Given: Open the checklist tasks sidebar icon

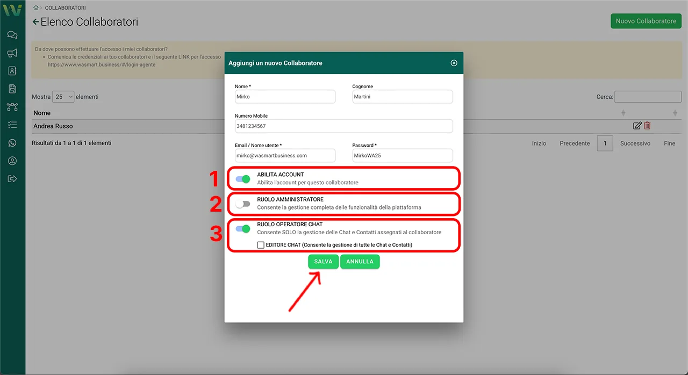Looking at the screenshot, I should pos(12,125).
